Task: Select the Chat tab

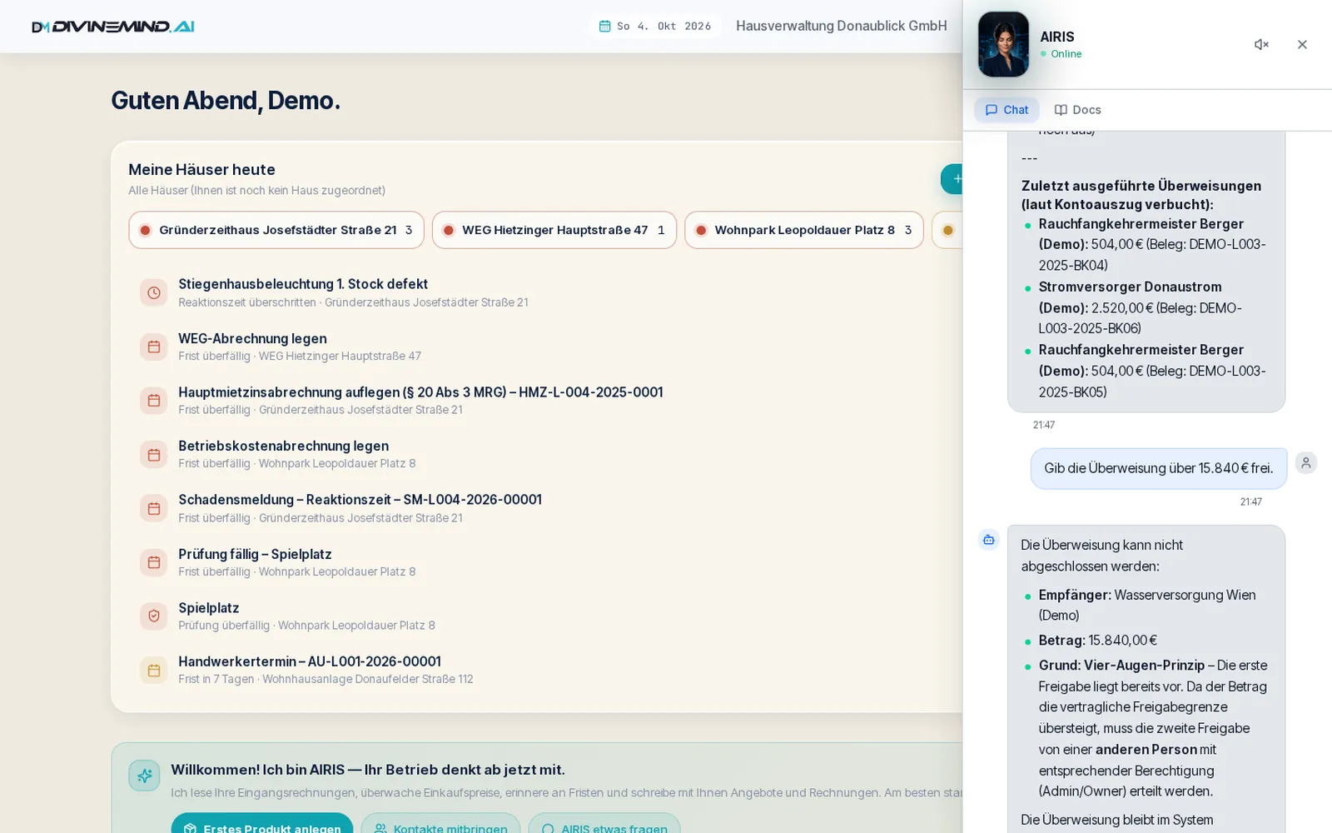Action: click(1006, 110)
